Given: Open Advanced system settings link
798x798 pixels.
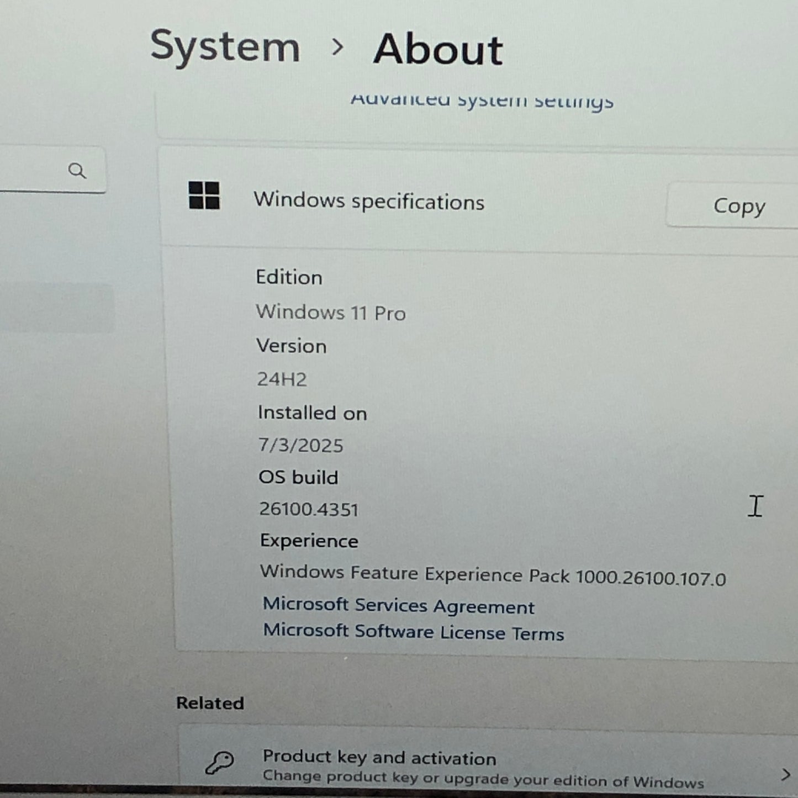Looking at the screenshot, I should tap(482, 101).
